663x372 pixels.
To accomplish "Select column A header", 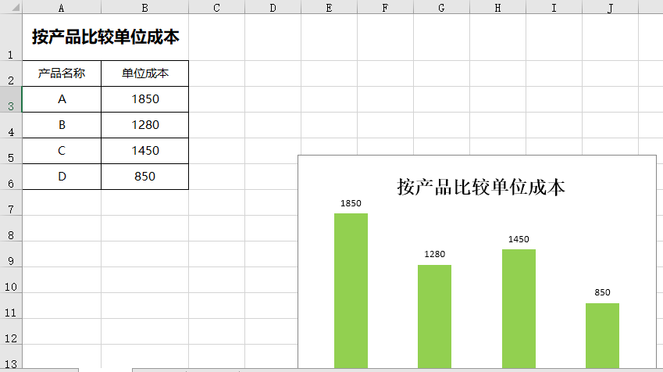I will (62, 7).
